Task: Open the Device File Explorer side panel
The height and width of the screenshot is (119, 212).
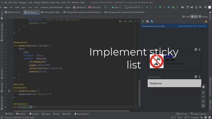Action: pyautogui.click(x=210, y=87)
